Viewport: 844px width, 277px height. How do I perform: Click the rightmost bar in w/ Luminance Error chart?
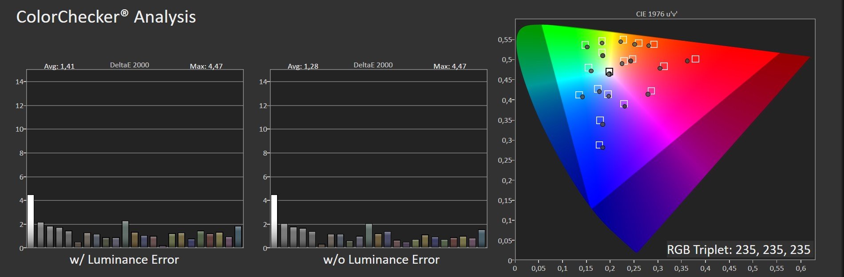(238, 237)
